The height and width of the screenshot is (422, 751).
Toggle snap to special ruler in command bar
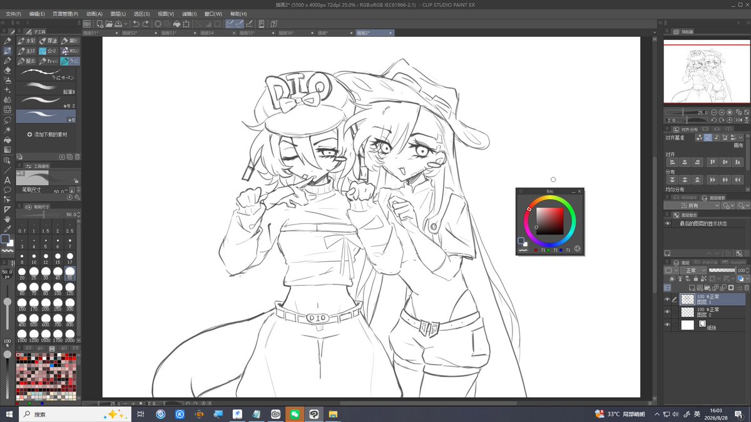[240, 24]
